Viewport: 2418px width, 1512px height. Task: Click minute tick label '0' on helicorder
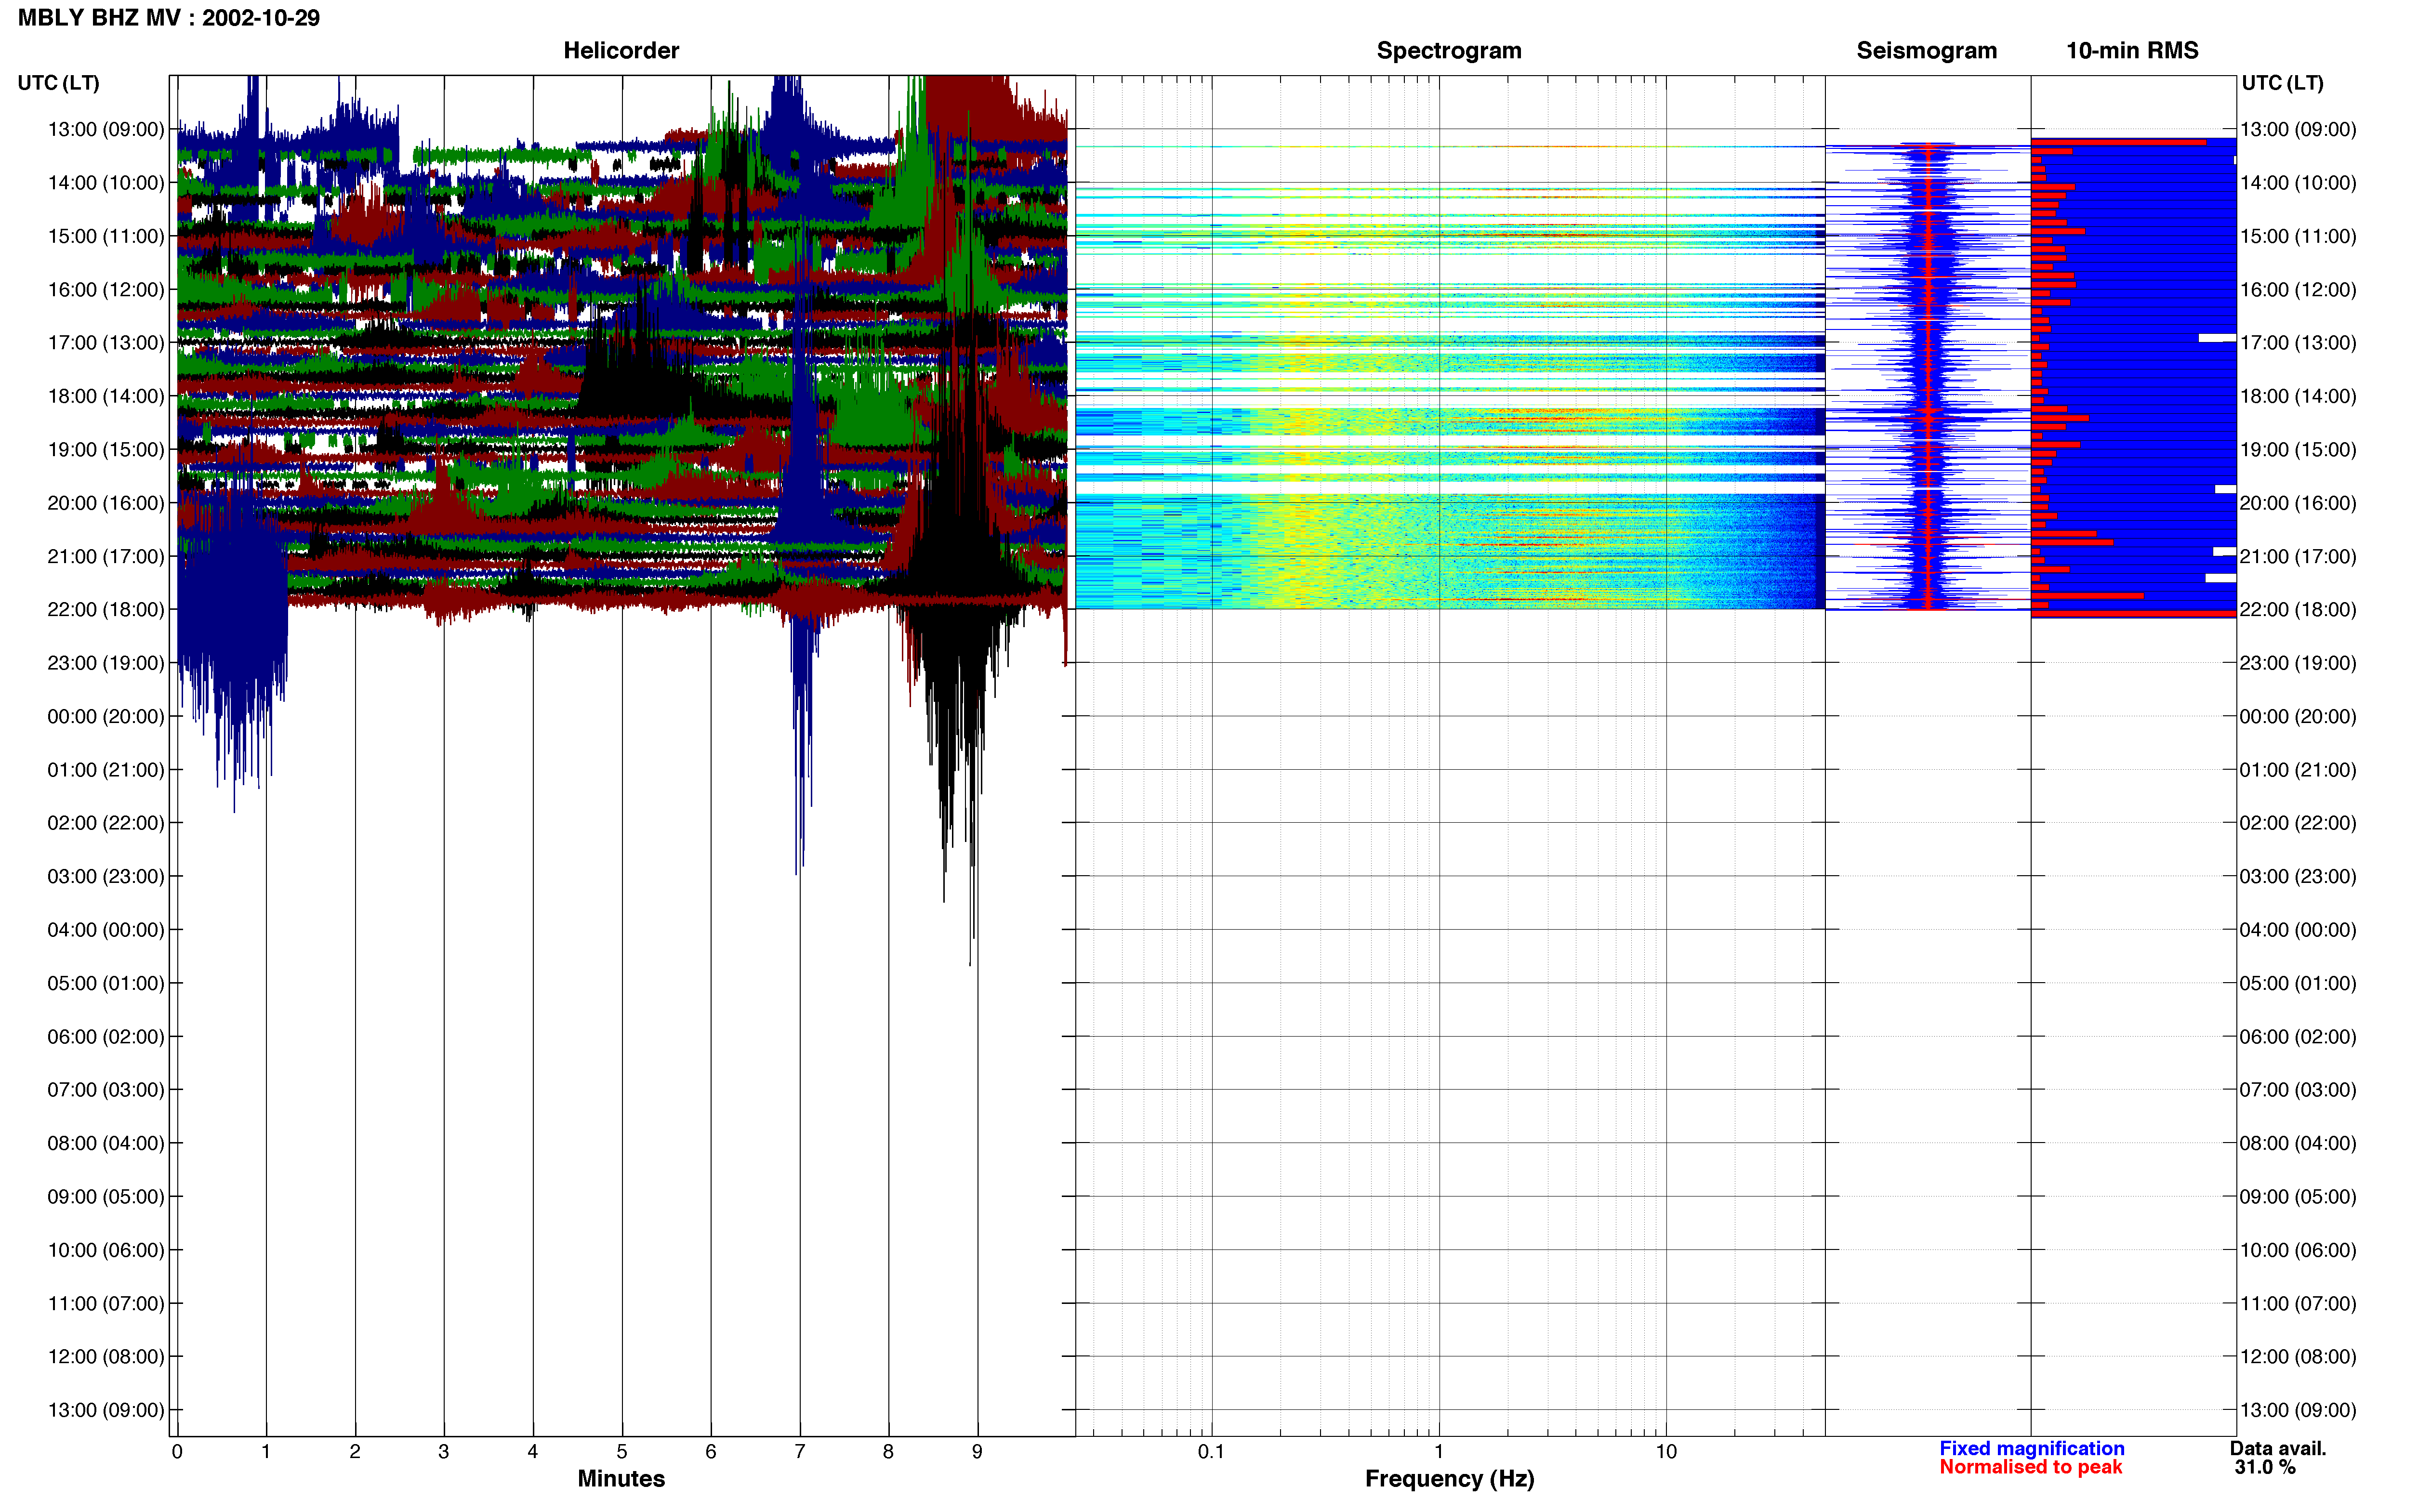[x=177, y=1452]
